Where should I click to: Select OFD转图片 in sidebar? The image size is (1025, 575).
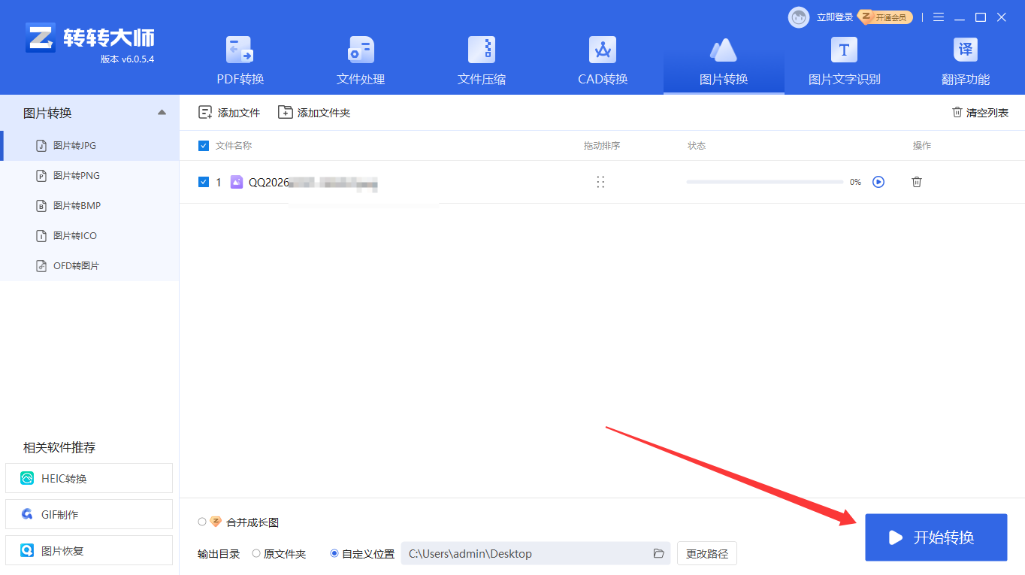89,265
